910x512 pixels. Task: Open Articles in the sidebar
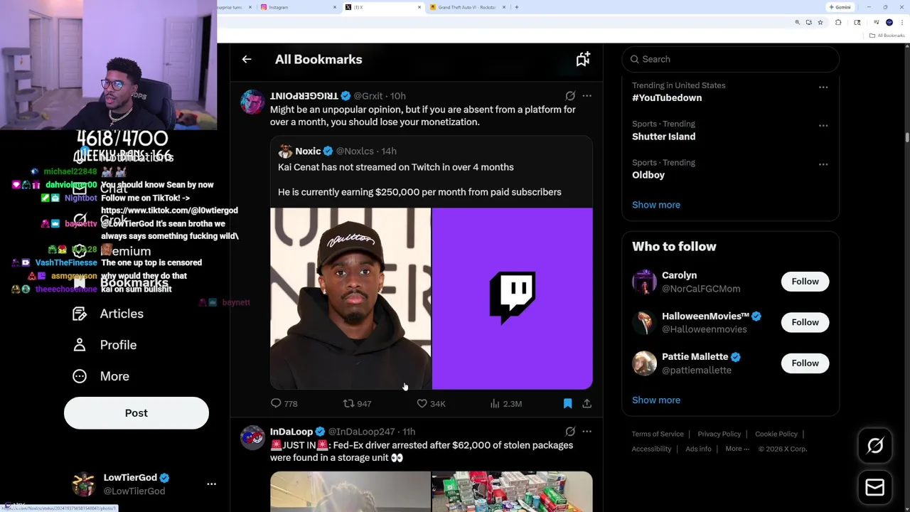tap(108, 314)
